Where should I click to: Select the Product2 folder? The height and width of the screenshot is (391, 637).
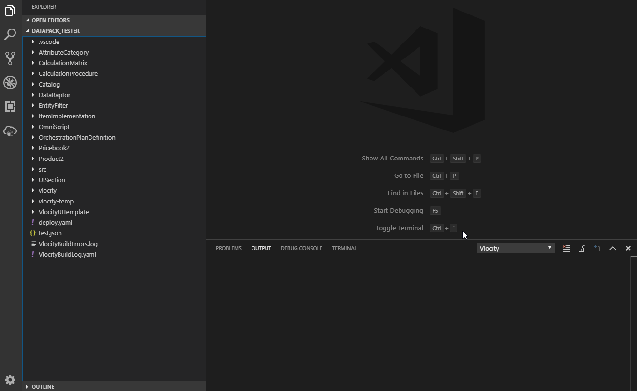click(x=114, y=159)
